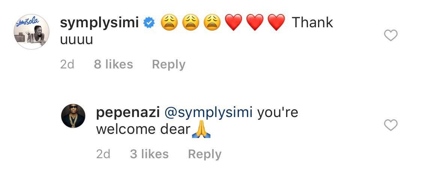Like pepenazi's reply with the heart
422x187 pixels.
391,126
